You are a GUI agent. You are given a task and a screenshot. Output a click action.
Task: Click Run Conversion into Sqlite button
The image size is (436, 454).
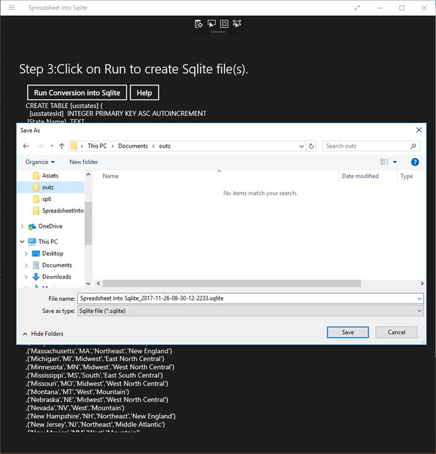77,92
